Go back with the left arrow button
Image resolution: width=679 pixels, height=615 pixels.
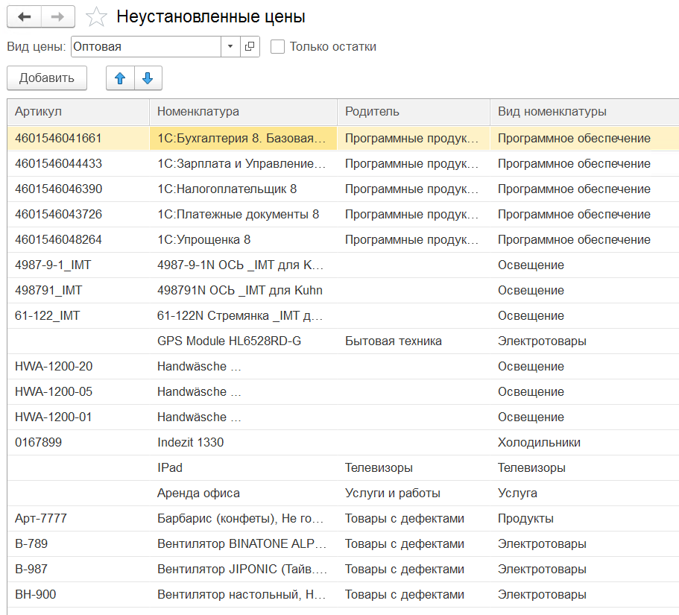25,17
